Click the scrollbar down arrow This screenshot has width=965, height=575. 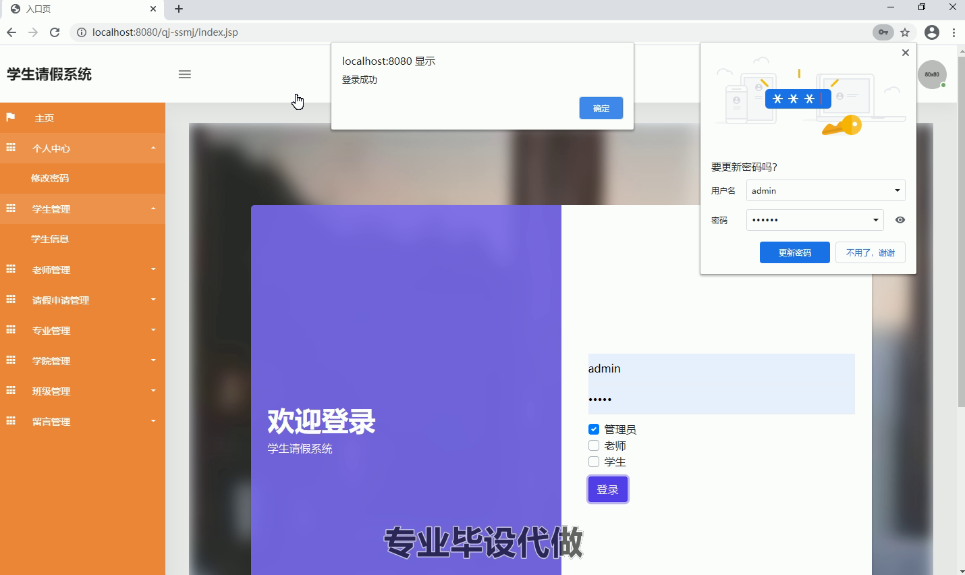click(961, 570)
